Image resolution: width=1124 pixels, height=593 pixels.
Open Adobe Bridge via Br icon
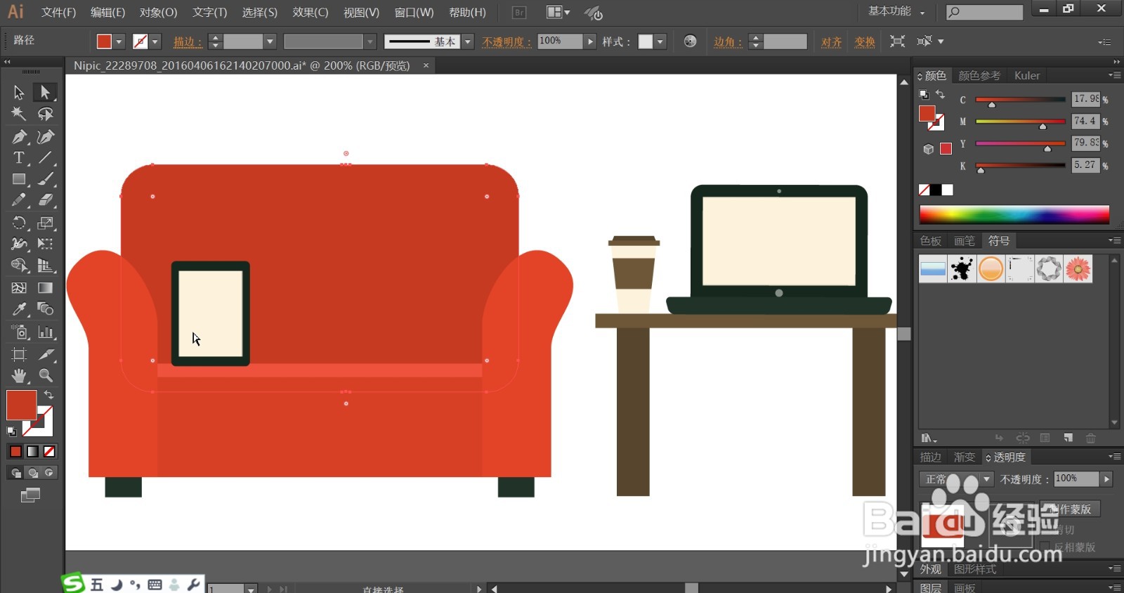519,12
